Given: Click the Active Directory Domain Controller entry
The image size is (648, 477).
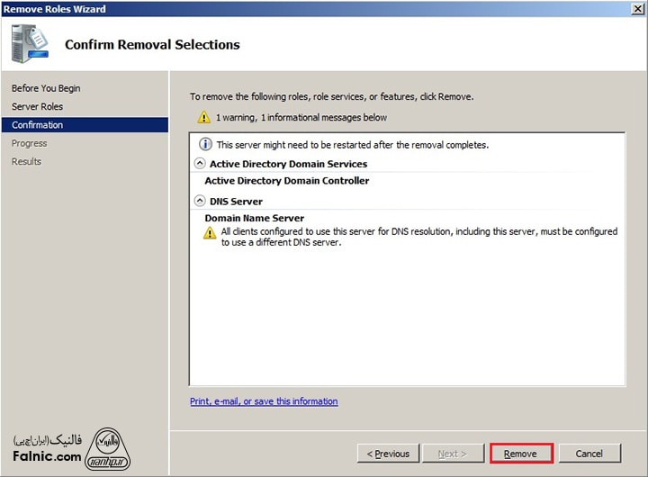Looking at the screenshot, I should (286, 181).
